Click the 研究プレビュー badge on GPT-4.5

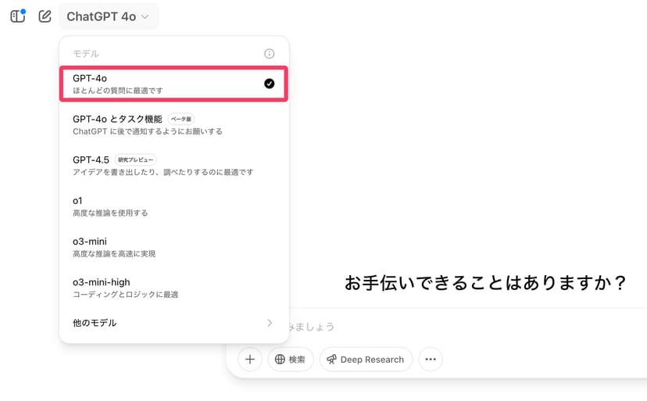pos(136,159)
